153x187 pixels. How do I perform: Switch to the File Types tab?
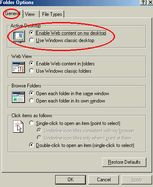(x=52, y=14)
